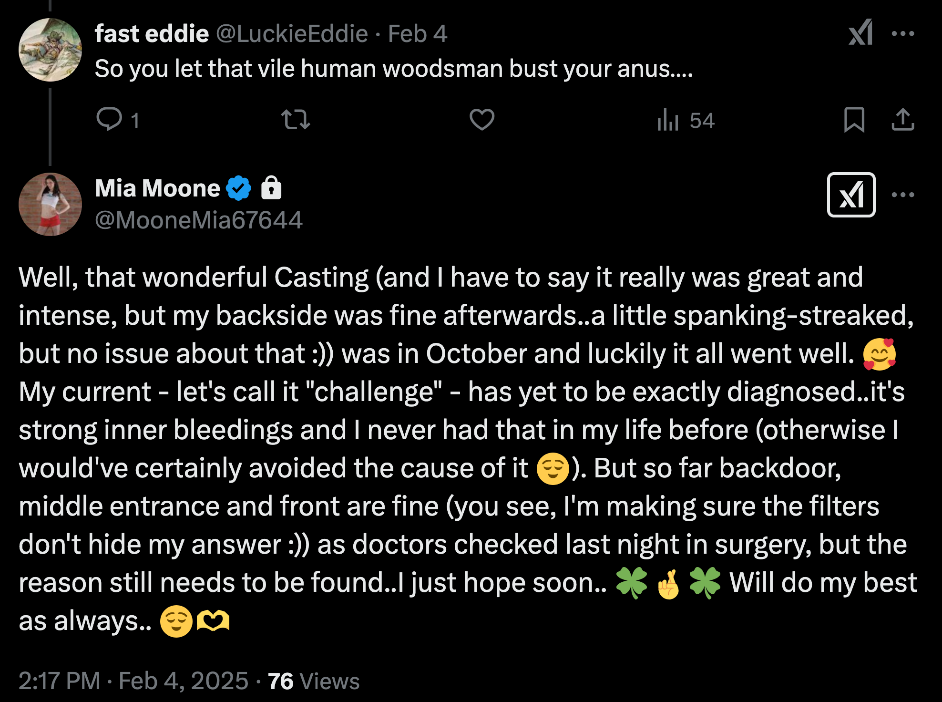Open the @MooneMia67644 handle

coord(198,220)
